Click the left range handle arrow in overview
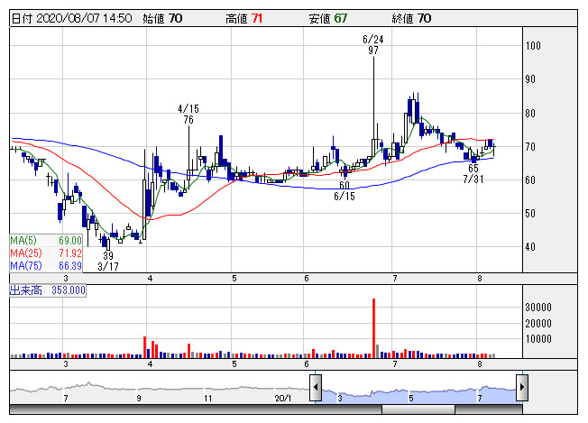The height and width of the screenshot is (423, 588). tap(316, 389)
